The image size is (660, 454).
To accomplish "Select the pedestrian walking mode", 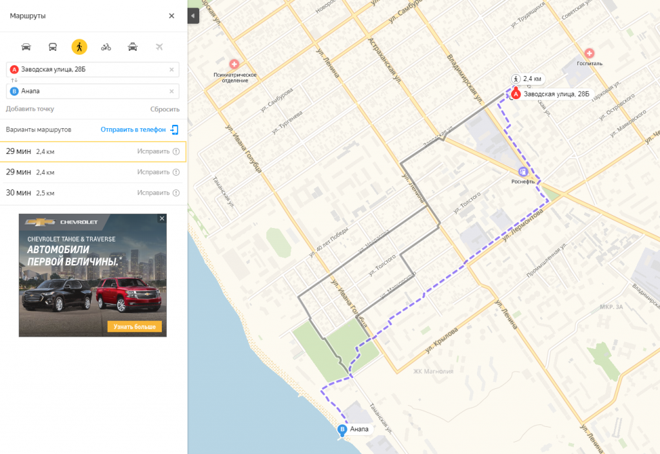I will 79,46.
